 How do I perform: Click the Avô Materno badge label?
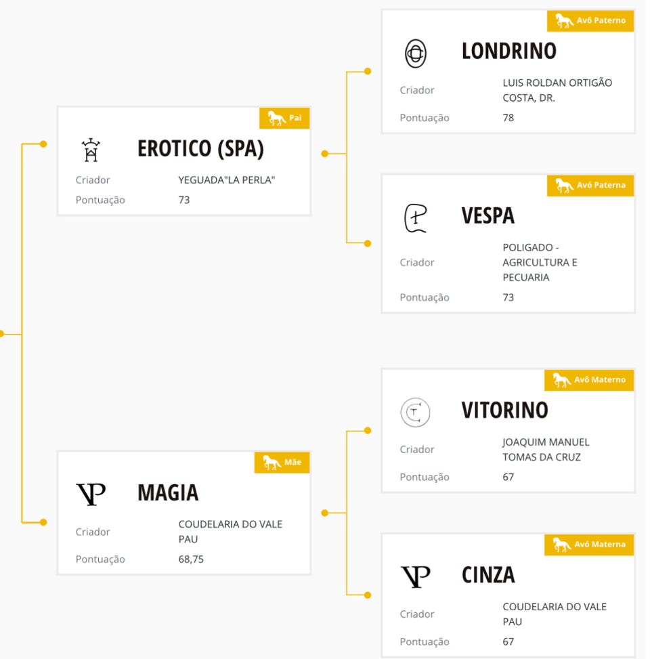coord(599,380)
